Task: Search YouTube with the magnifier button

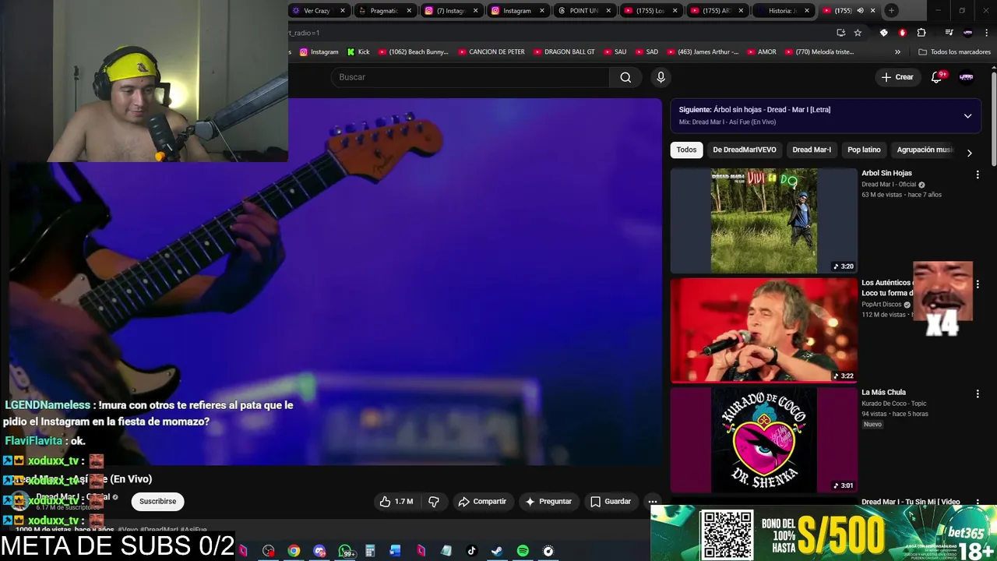Action: click(625, 77)
